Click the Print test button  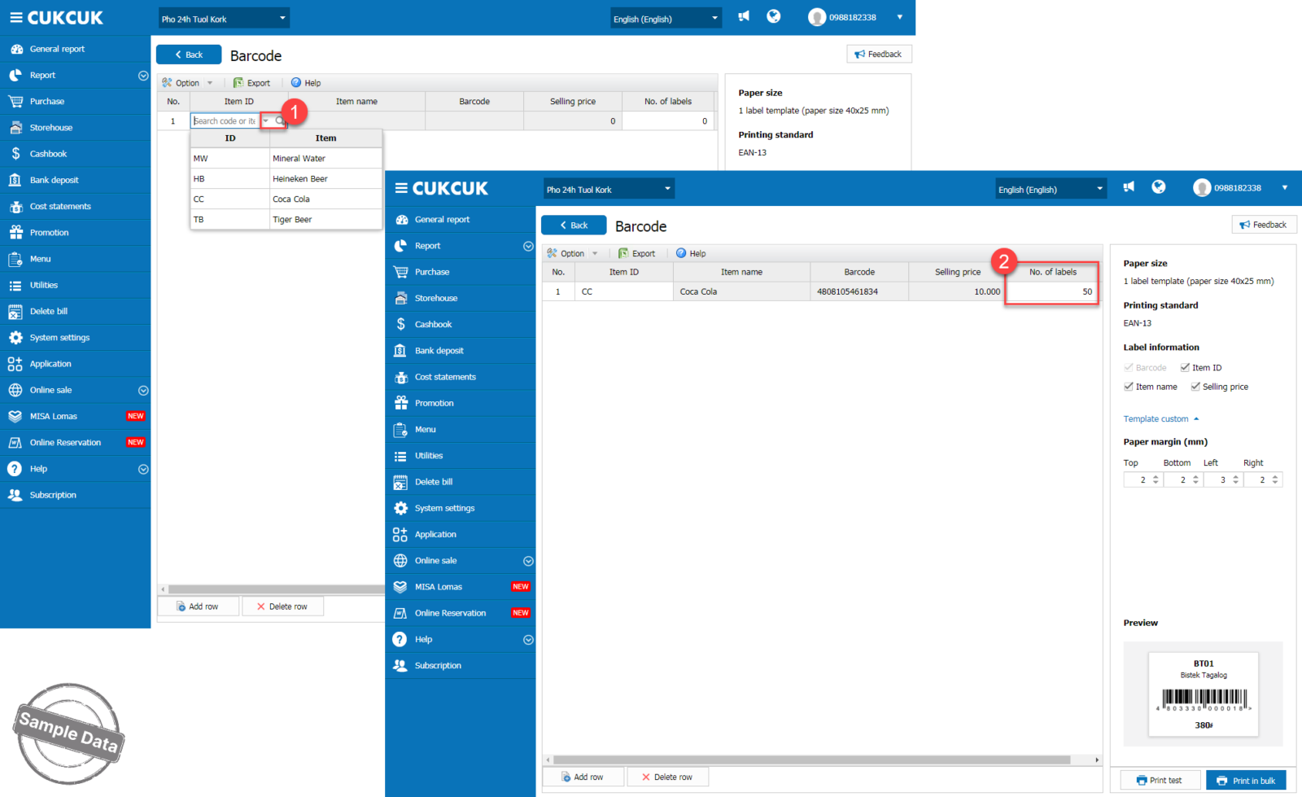point(1159,780)
